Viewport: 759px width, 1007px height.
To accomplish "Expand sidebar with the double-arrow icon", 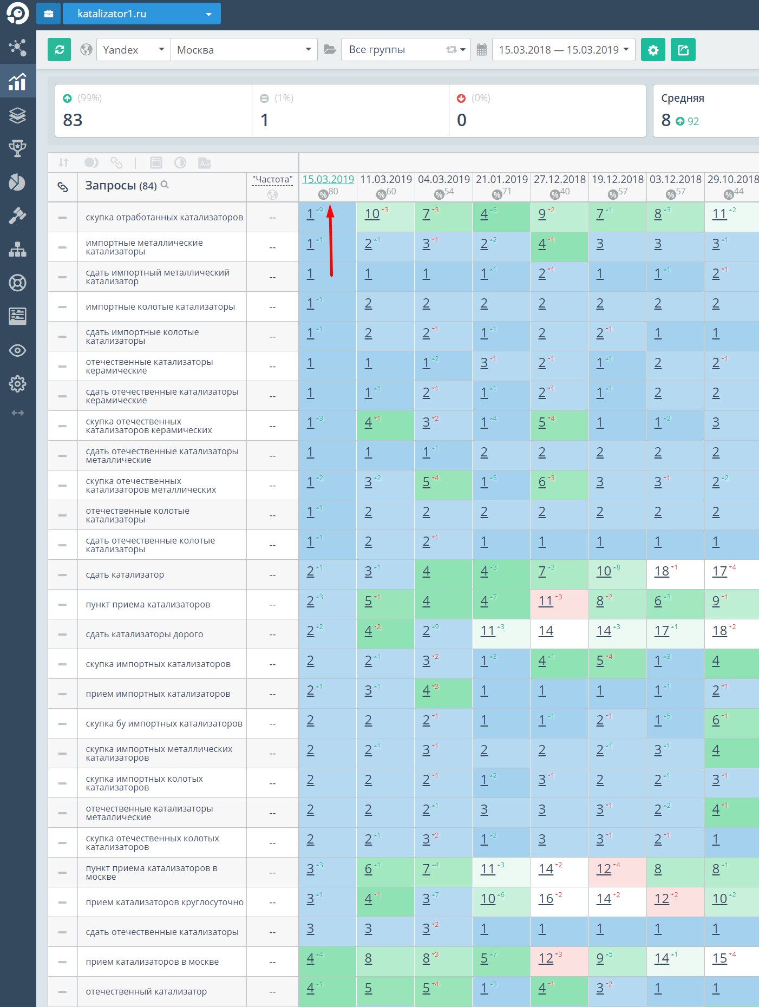I will coord(17,413).
